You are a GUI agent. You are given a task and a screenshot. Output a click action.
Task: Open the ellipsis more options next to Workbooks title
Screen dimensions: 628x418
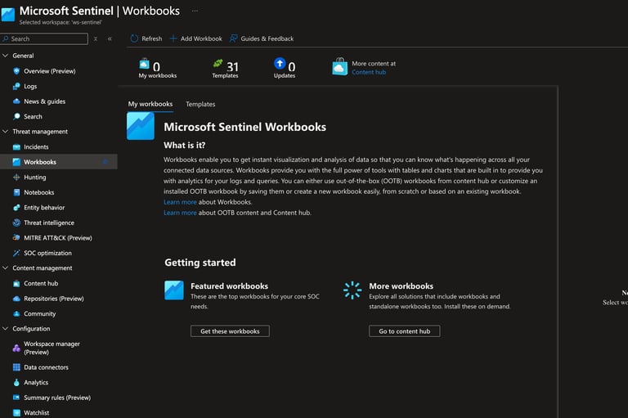(x=195, y=11)
